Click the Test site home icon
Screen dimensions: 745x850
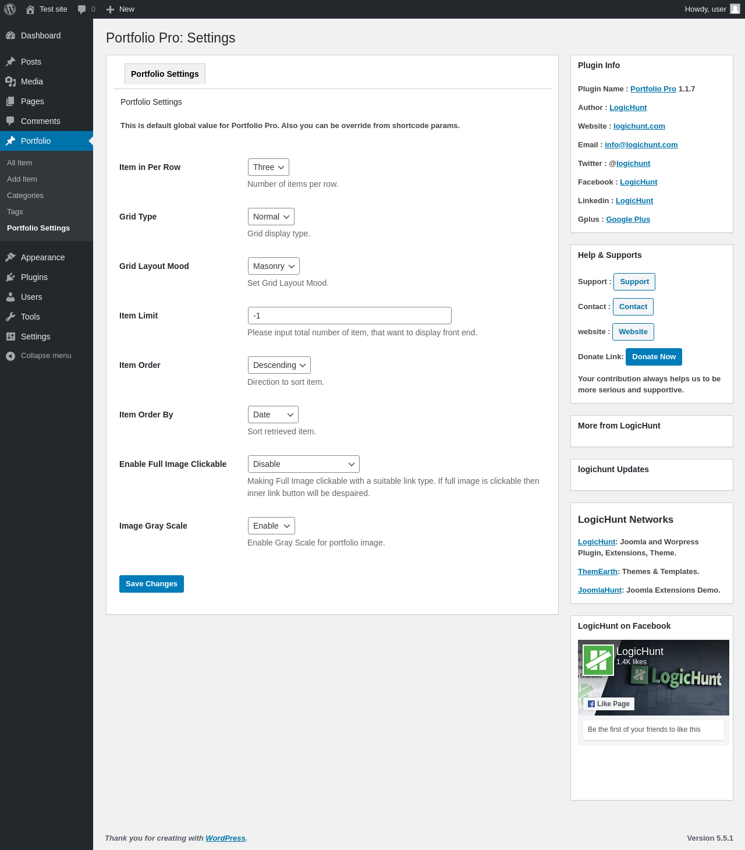click(x=30, y=9)
